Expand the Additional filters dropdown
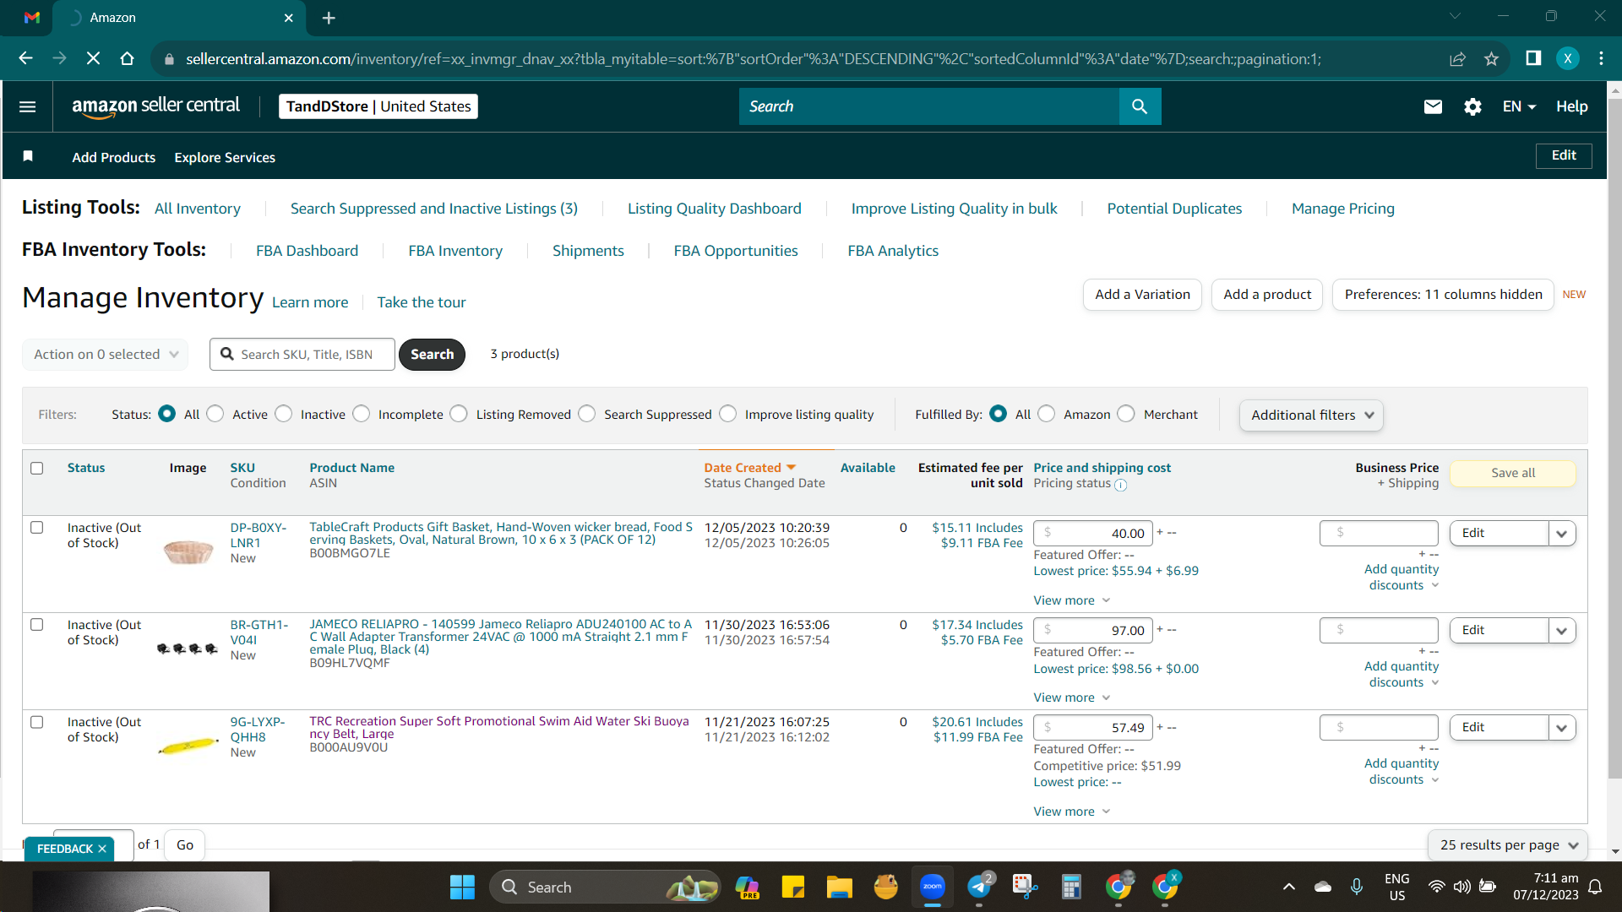1622x912 pixels. (1311, 415)
